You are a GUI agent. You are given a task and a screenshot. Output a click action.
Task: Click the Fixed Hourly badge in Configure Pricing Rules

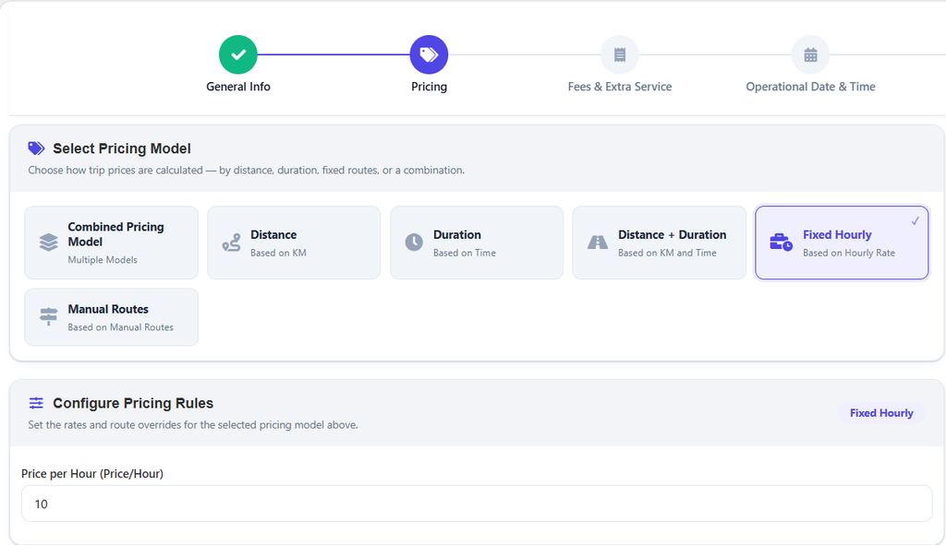click(881, 413)
